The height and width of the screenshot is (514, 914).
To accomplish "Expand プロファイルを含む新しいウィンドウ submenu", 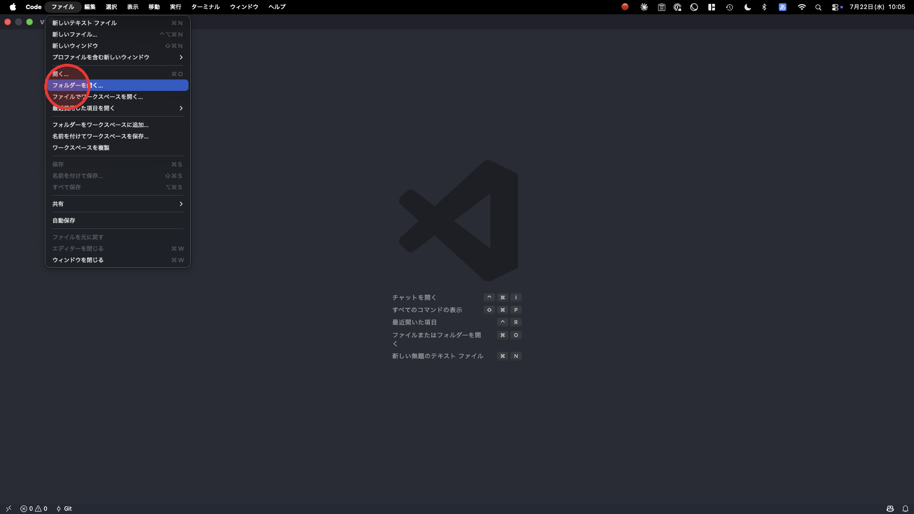I will pyautogui.click(x=118, y=57).
